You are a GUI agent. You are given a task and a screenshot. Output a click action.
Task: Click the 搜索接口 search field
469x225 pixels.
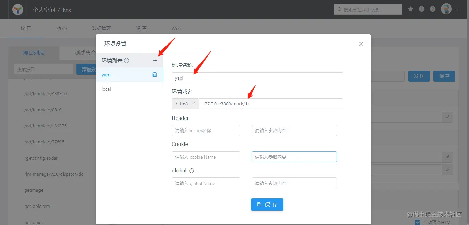tap(43, 69)
